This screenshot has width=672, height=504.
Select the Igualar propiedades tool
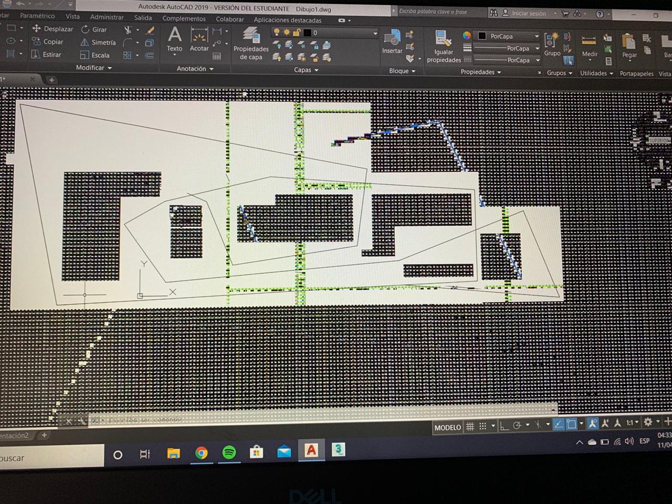coord(444,45)
